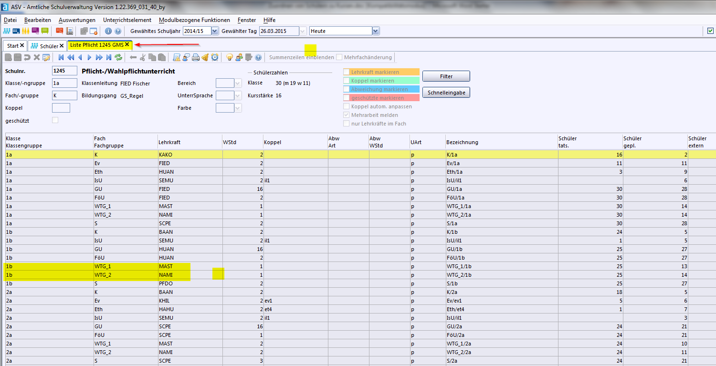The height and width of the screenshot is (366, 716).
Task: Click the scissors cut icon
Action: [142, 57]
